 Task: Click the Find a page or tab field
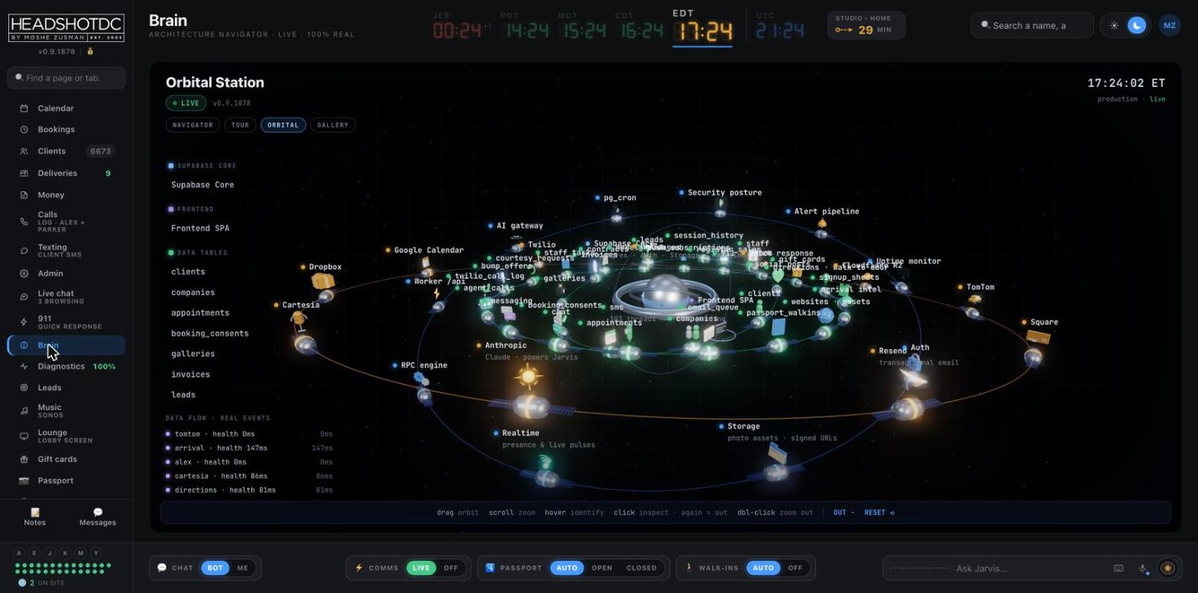[x=67, y=78]
